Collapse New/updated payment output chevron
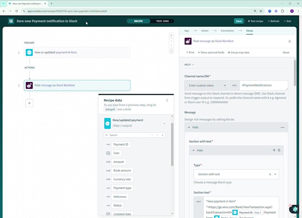 [164, 123]
